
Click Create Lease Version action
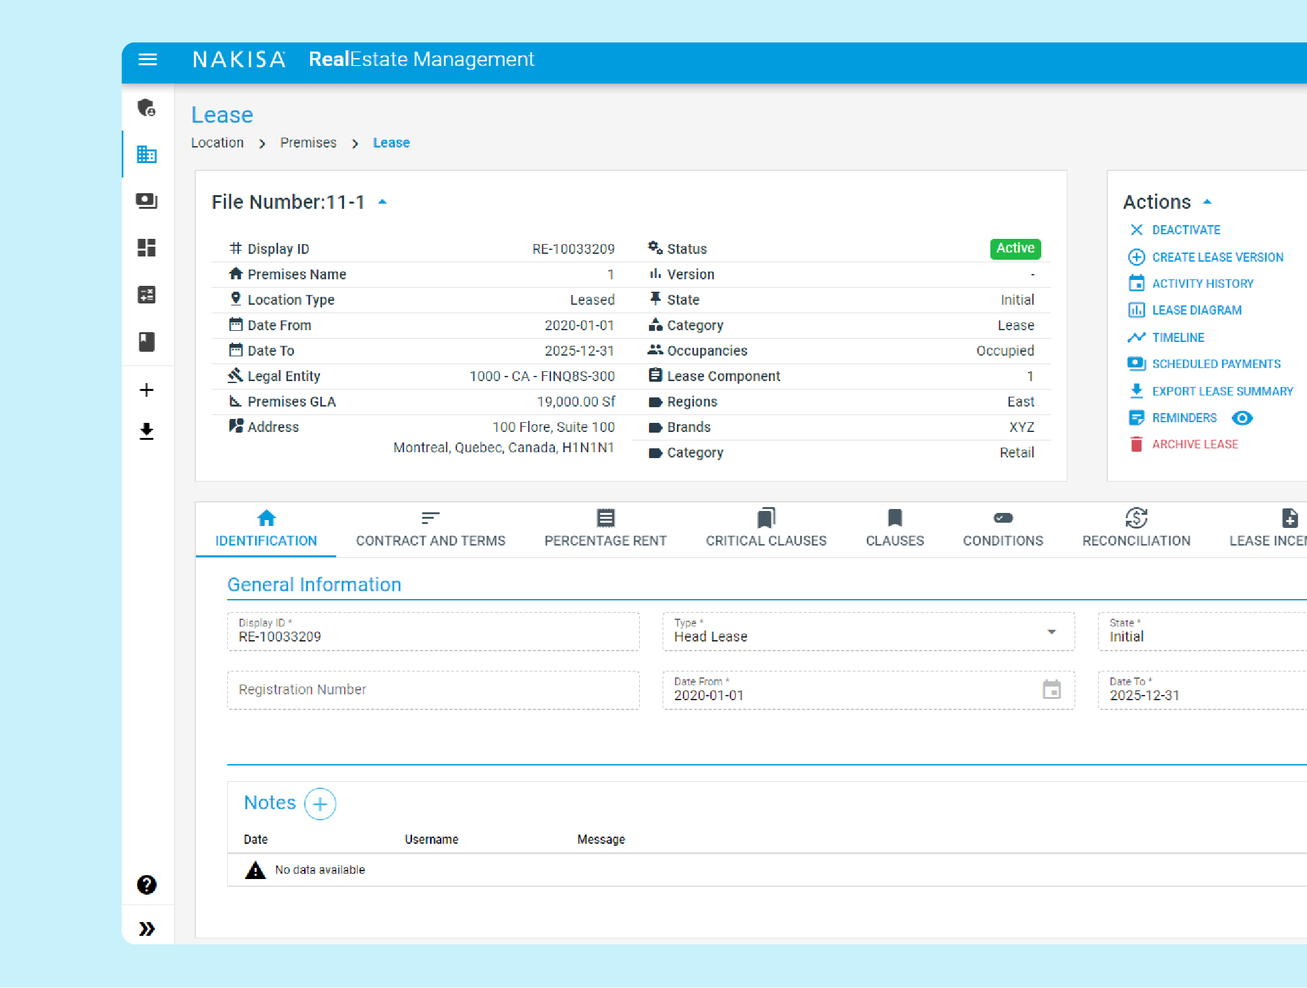[1217, 257]
